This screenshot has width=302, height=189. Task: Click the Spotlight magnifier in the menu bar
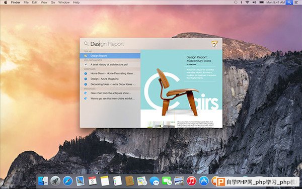click(x=289, y=3)
